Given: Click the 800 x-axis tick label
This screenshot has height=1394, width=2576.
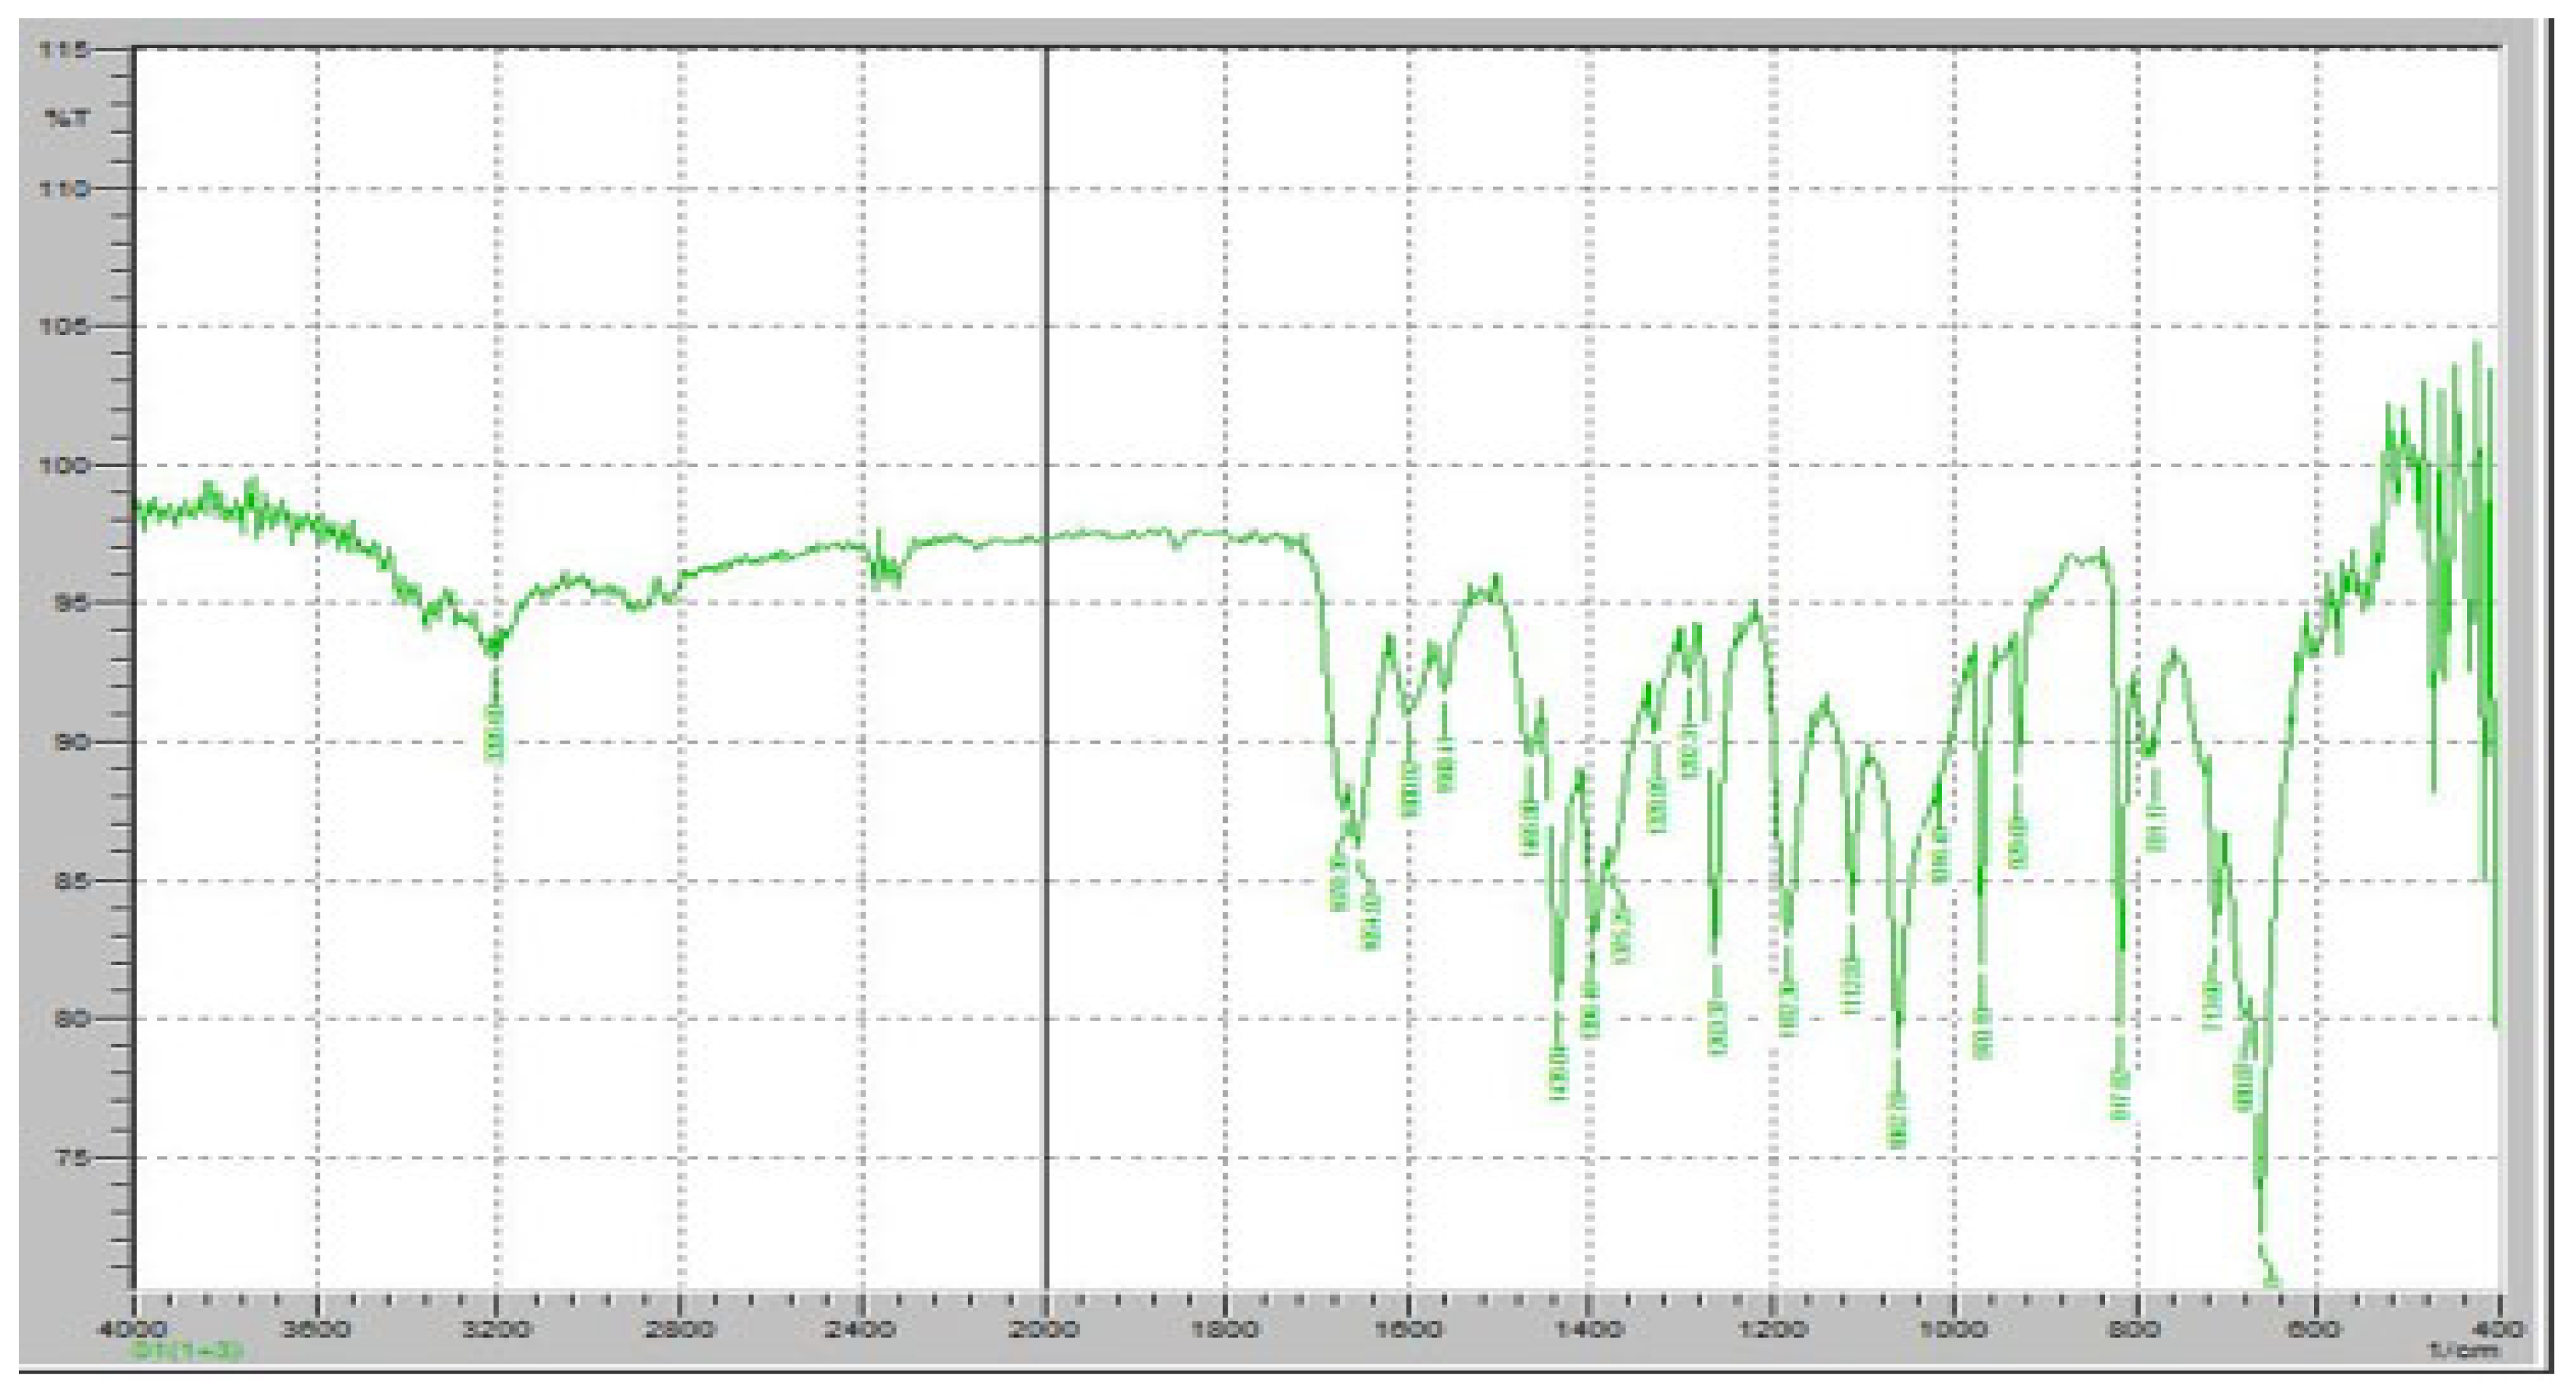Looking at the screenshot, I should click(x=2137, y=1330).
